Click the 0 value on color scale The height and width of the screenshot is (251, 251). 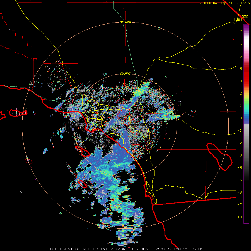click(241, 118)
